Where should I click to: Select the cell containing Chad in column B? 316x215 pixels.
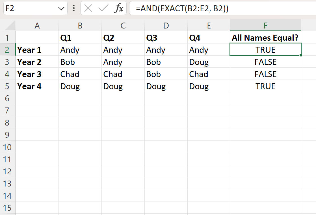pyautogui.click(x=80, y=74)
